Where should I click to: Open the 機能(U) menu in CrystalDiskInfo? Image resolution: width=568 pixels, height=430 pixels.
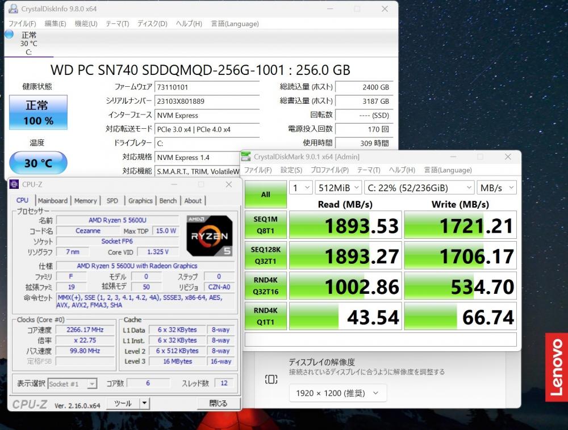86,23
